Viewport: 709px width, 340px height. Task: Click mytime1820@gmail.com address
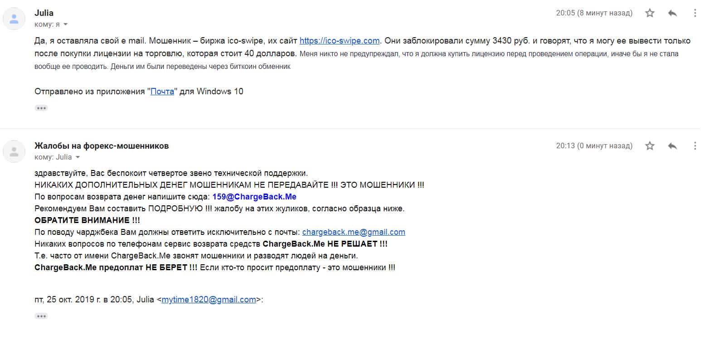coord(209,300)
